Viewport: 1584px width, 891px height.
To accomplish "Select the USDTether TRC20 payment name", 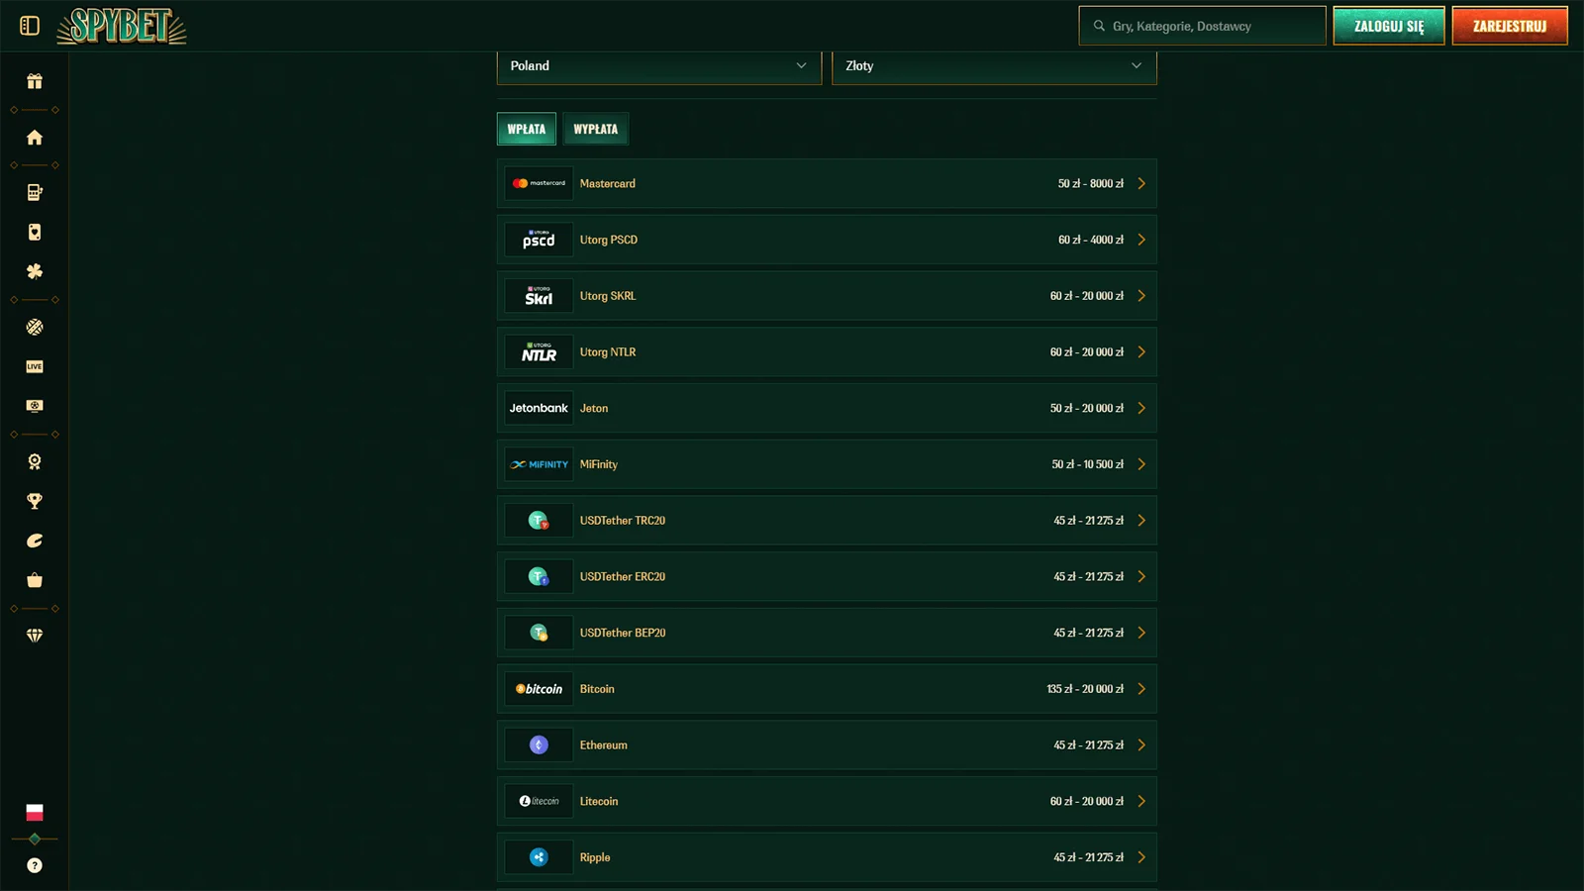I will click(x=623, y=521).
